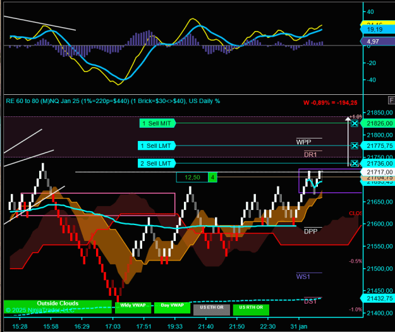Click the 22:30 time axis label
The height and width of the screenshot is (332, 395).
point(267,326)
